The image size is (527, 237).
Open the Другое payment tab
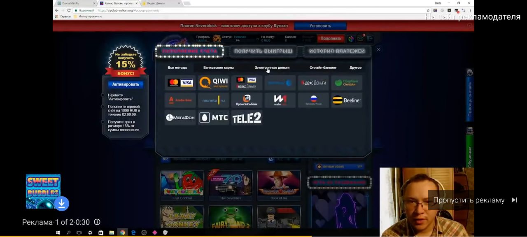pyautogui.click(x=355, y=67)
